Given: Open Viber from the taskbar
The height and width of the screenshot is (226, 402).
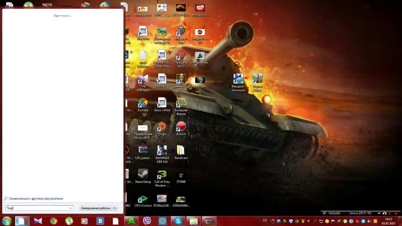Looking at the screenshot, I should [x=147, y=221].
